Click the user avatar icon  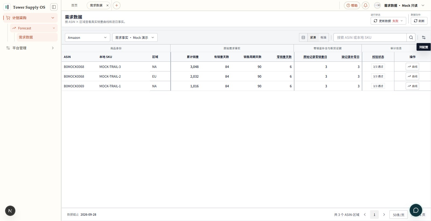(377, 5)
